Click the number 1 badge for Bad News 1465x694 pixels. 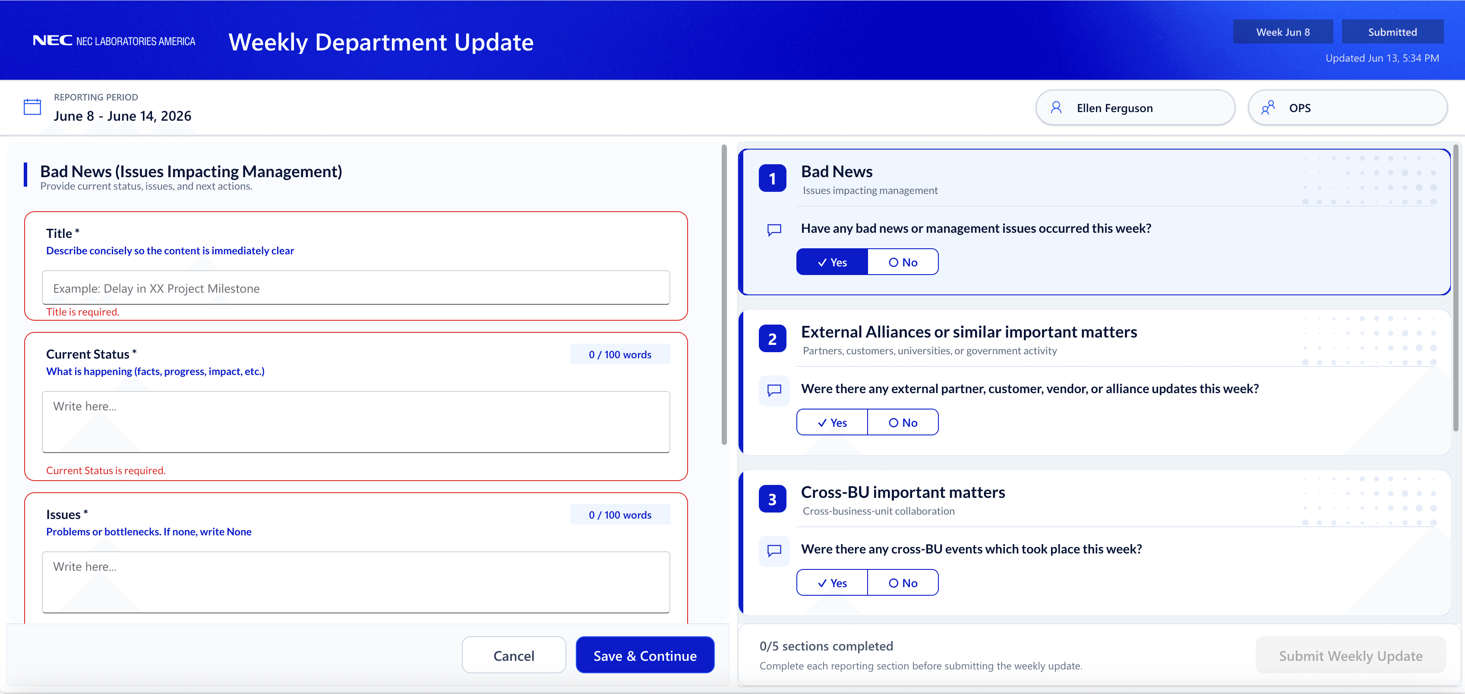pyautogui.click(x=772, y=178)
